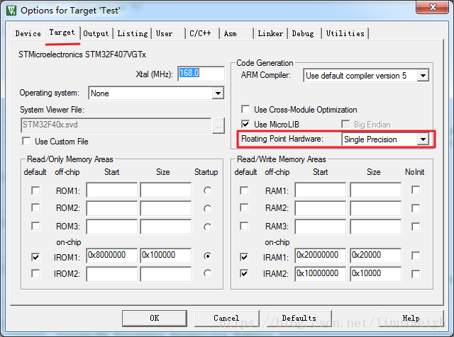Image resolution: width=454 pixels, height=337 pixels.
Task: Select ROM3 Startup radio button
Action: tap(207, 227)
